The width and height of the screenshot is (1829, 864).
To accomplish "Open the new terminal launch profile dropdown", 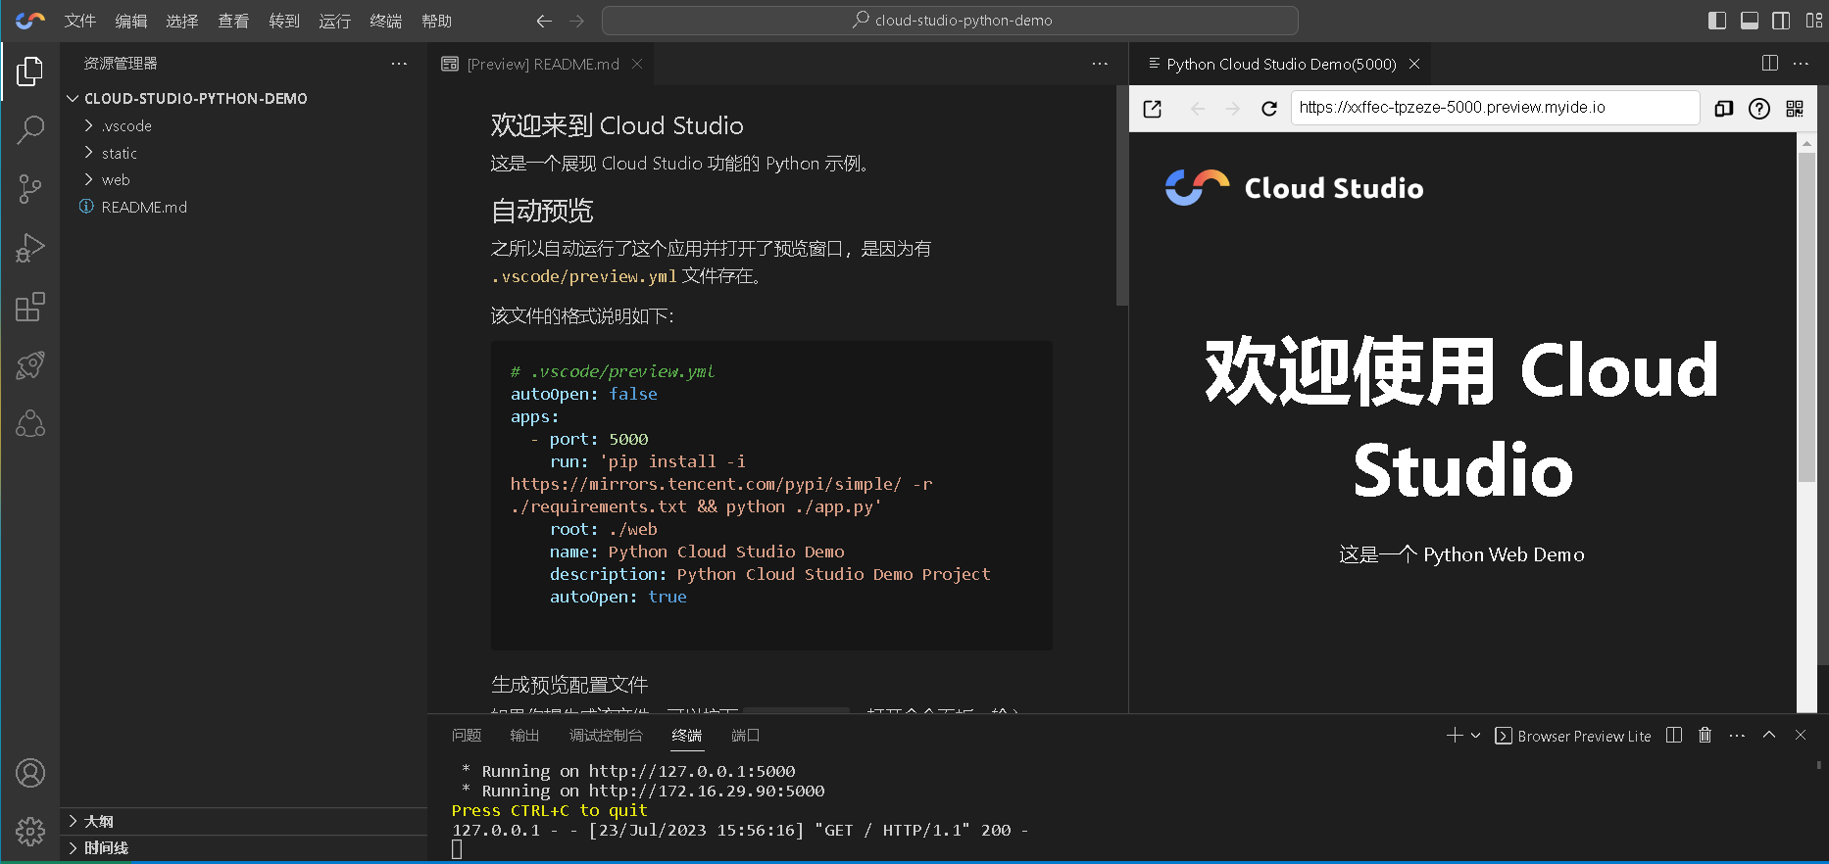I will tap(1476, 736).
